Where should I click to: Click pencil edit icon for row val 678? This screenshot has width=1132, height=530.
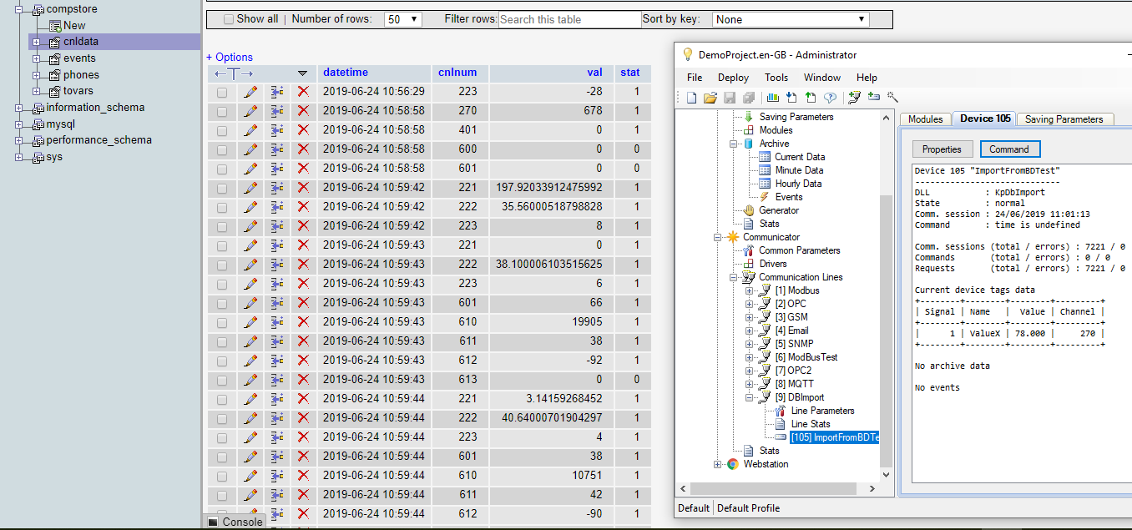pyautogui.click(x=250, y=111)
